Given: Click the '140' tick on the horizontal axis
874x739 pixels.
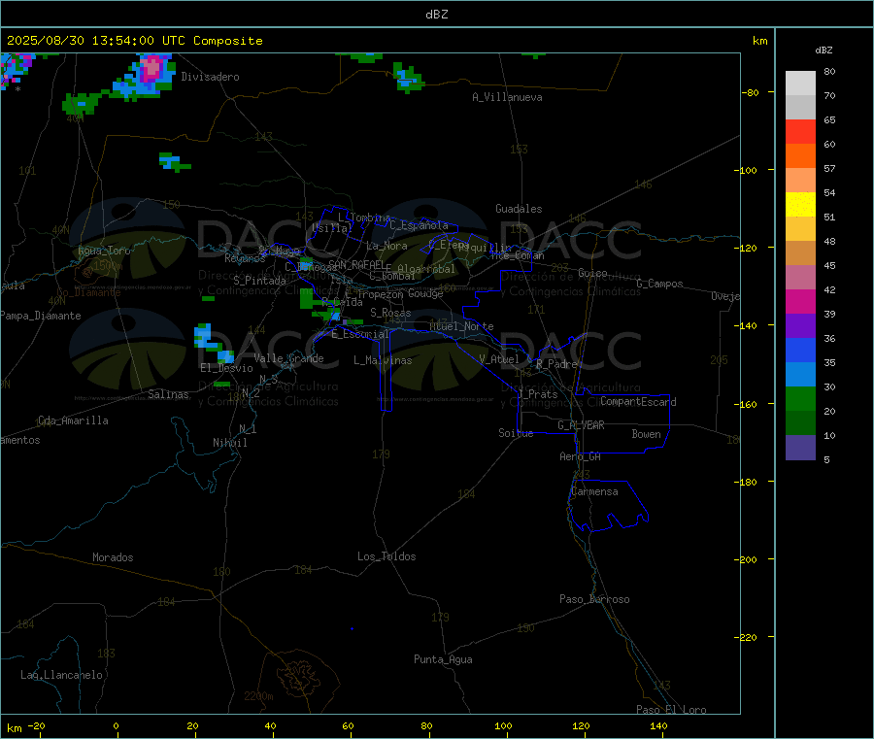Looking at the screenshot, I should pyautogui.click(x=658, y=725).
